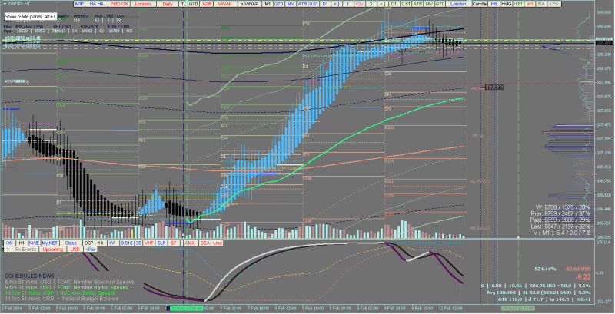The height and width of the screenshot is (314, 615).
Task: Click the SCHEDULED NEWS heading
Action: [29, 276]
